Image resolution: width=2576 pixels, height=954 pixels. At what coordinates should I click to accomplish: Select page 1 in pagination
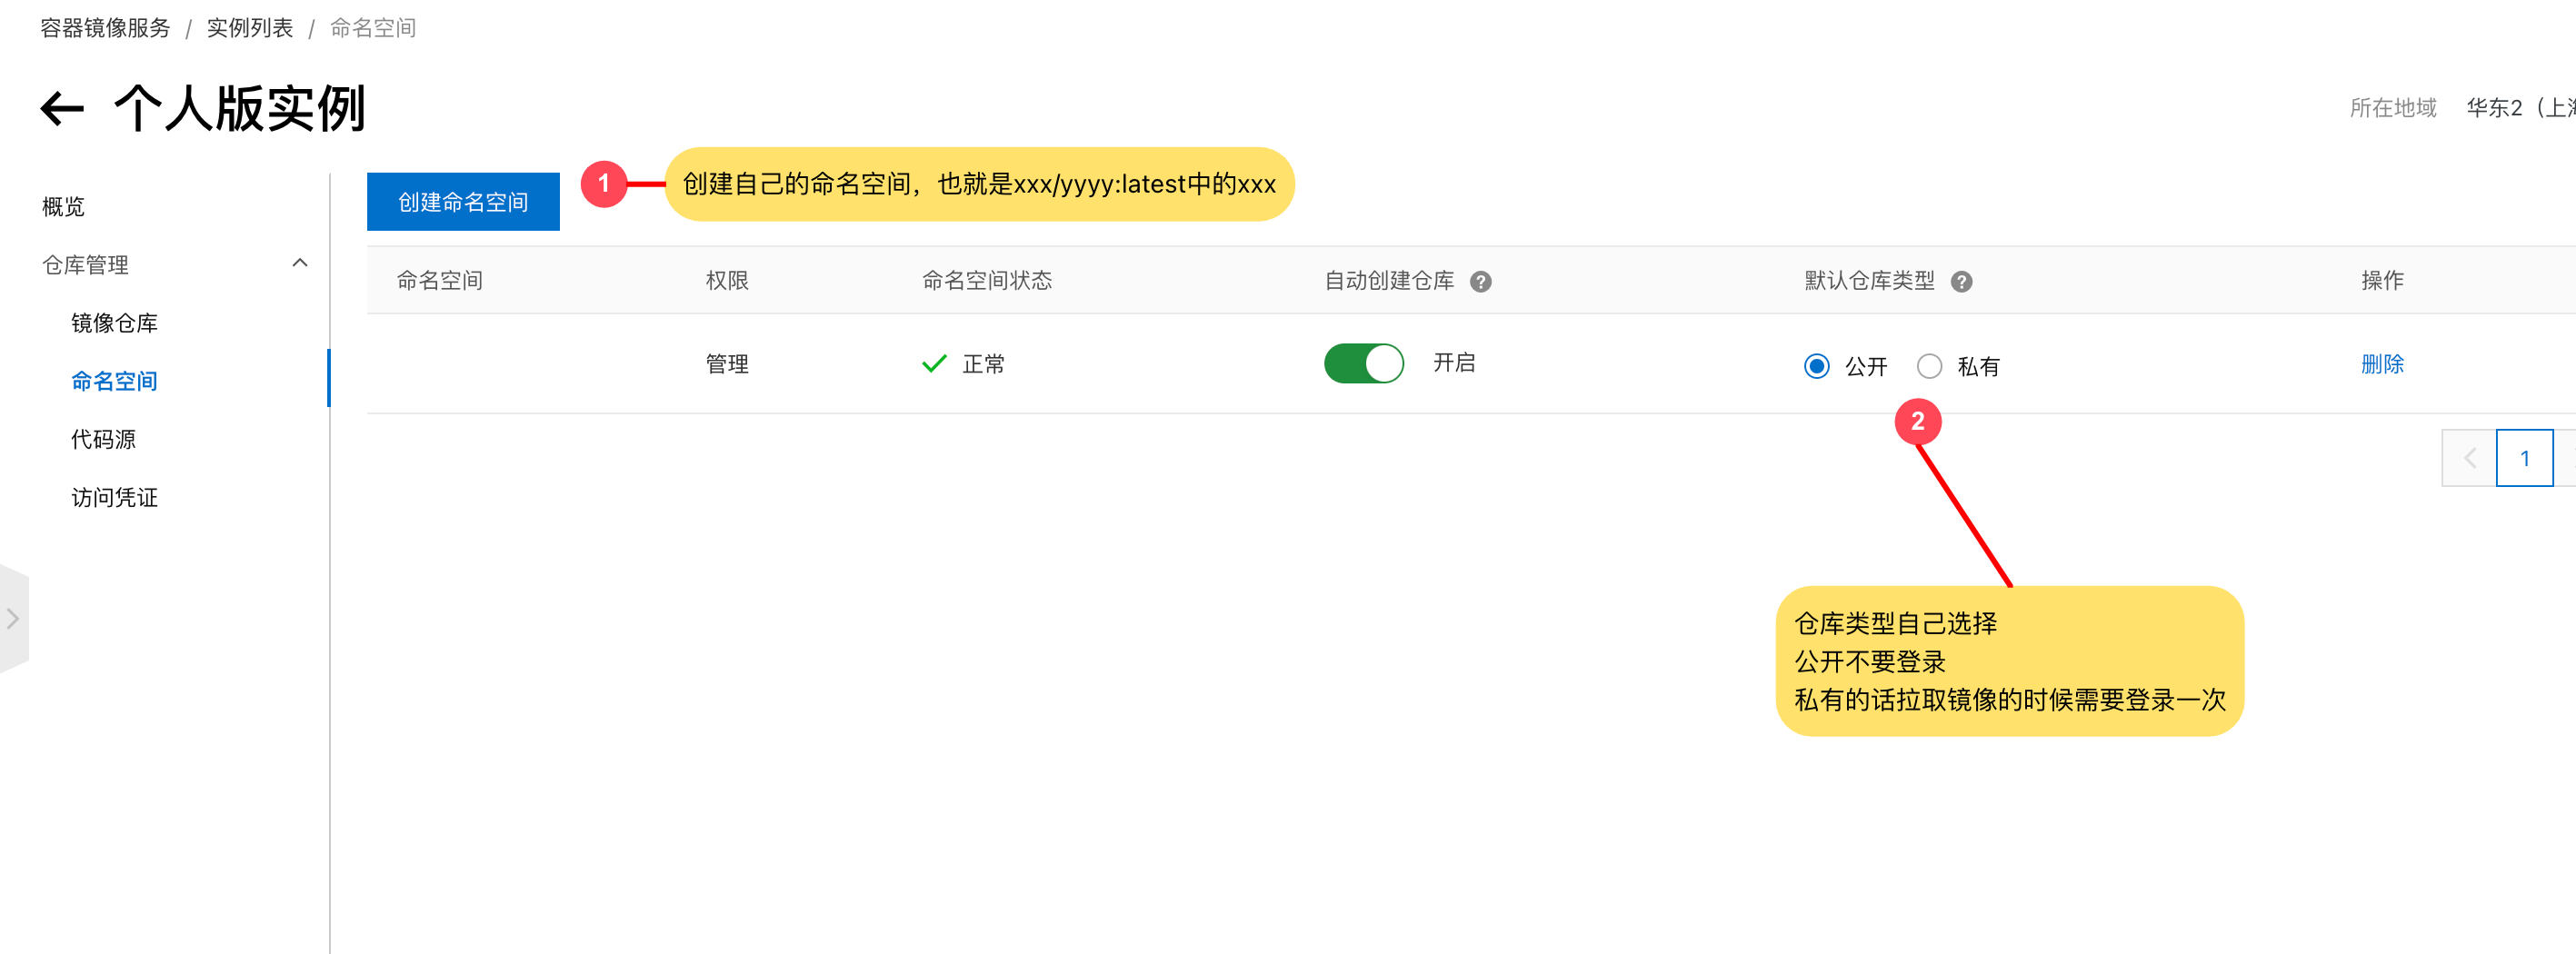pyautogui.click(x=2524, y=458)
